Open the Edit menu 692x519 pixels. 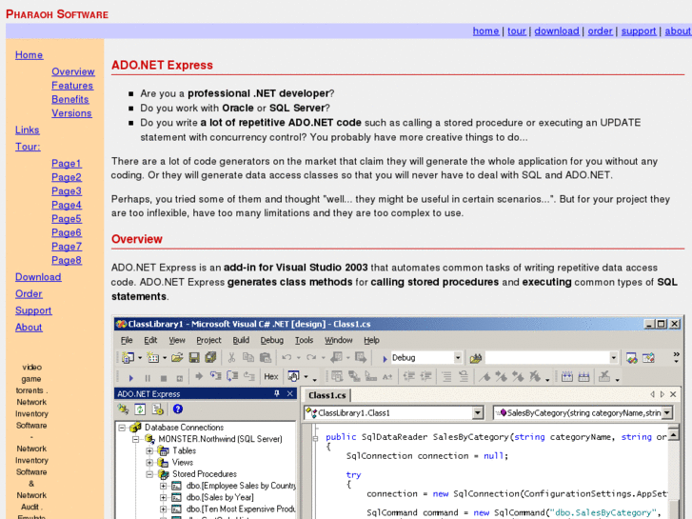[150, 340]
